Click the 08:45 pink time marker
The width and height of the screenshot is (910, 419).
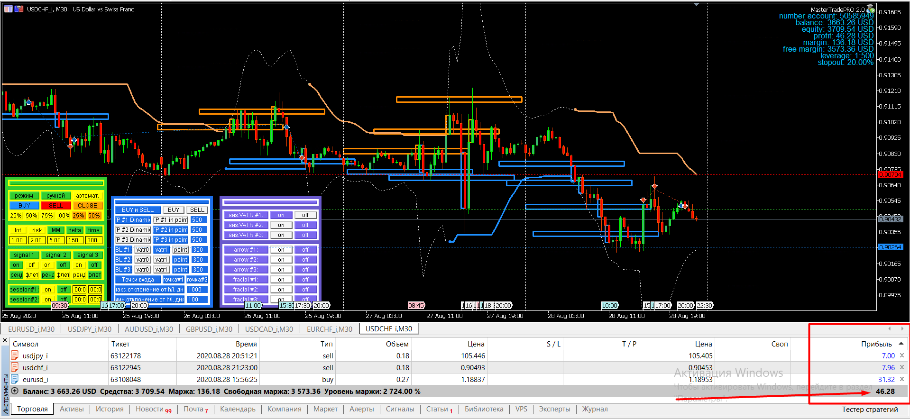click(x=416, y=306)
